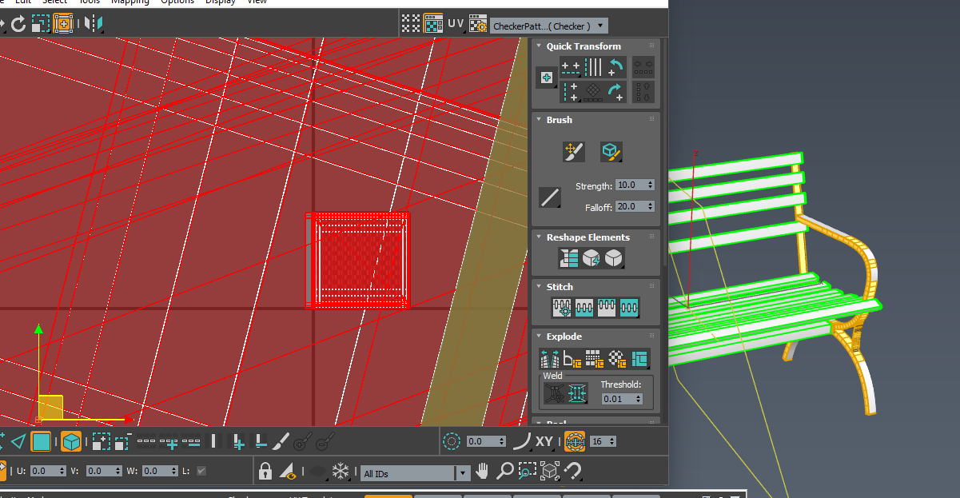
Task: Adjust the Strength spinner arrows
Action: coord(651,185)
